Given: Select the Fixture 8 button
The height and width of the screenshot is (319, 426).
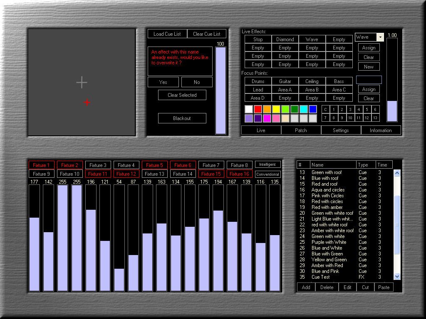Looking at the screenshot, I should click(x=239, y=165).
